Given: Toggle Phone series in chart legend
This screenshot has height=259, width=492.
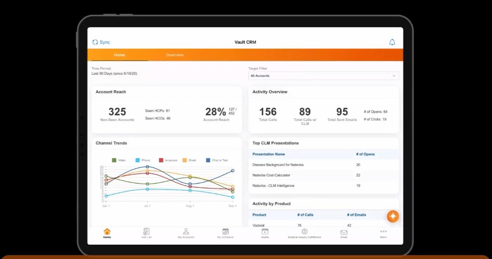Looking at the screenshot, I should click(x=142, y=160).
